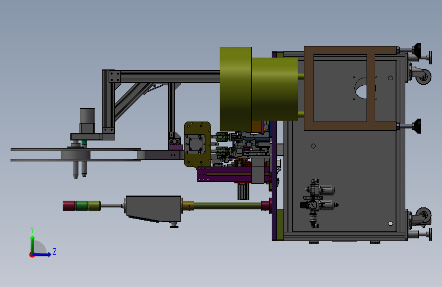
Task: Select the upper caster wheel
Action: pyautogui.click(x=423, y=76)
